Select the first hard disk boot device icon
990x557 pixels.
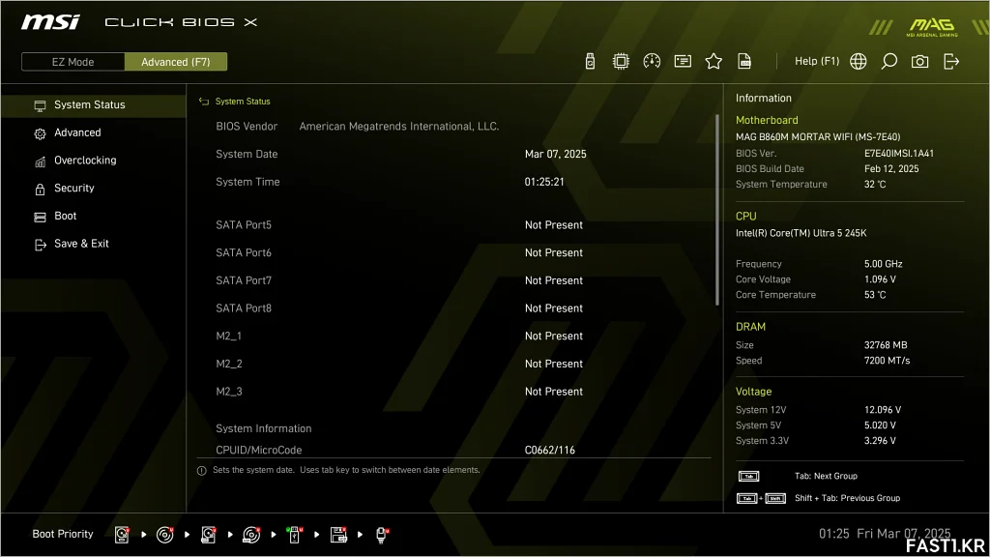[x=122, y=534]
